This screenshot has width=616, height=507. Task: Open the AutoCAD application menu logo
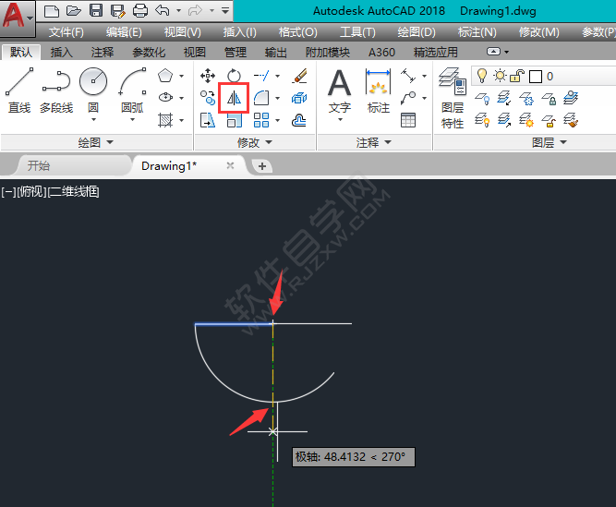[x=17, y=17]
